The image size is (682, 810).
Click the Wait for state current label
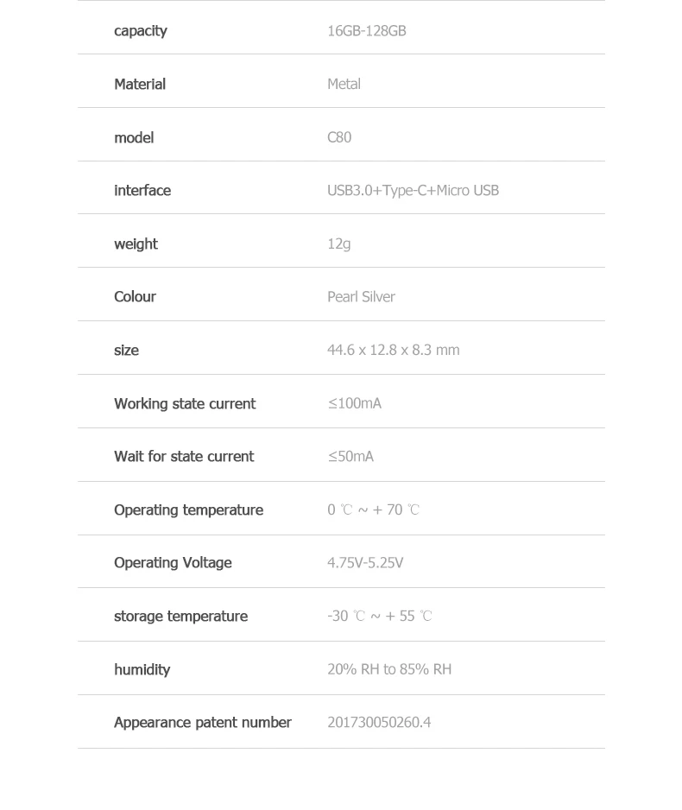pos(184,457)
